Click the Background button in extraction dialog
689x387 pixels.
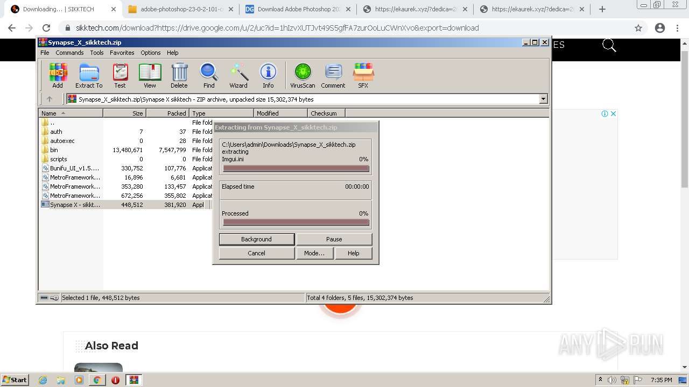tap(257, 239)
